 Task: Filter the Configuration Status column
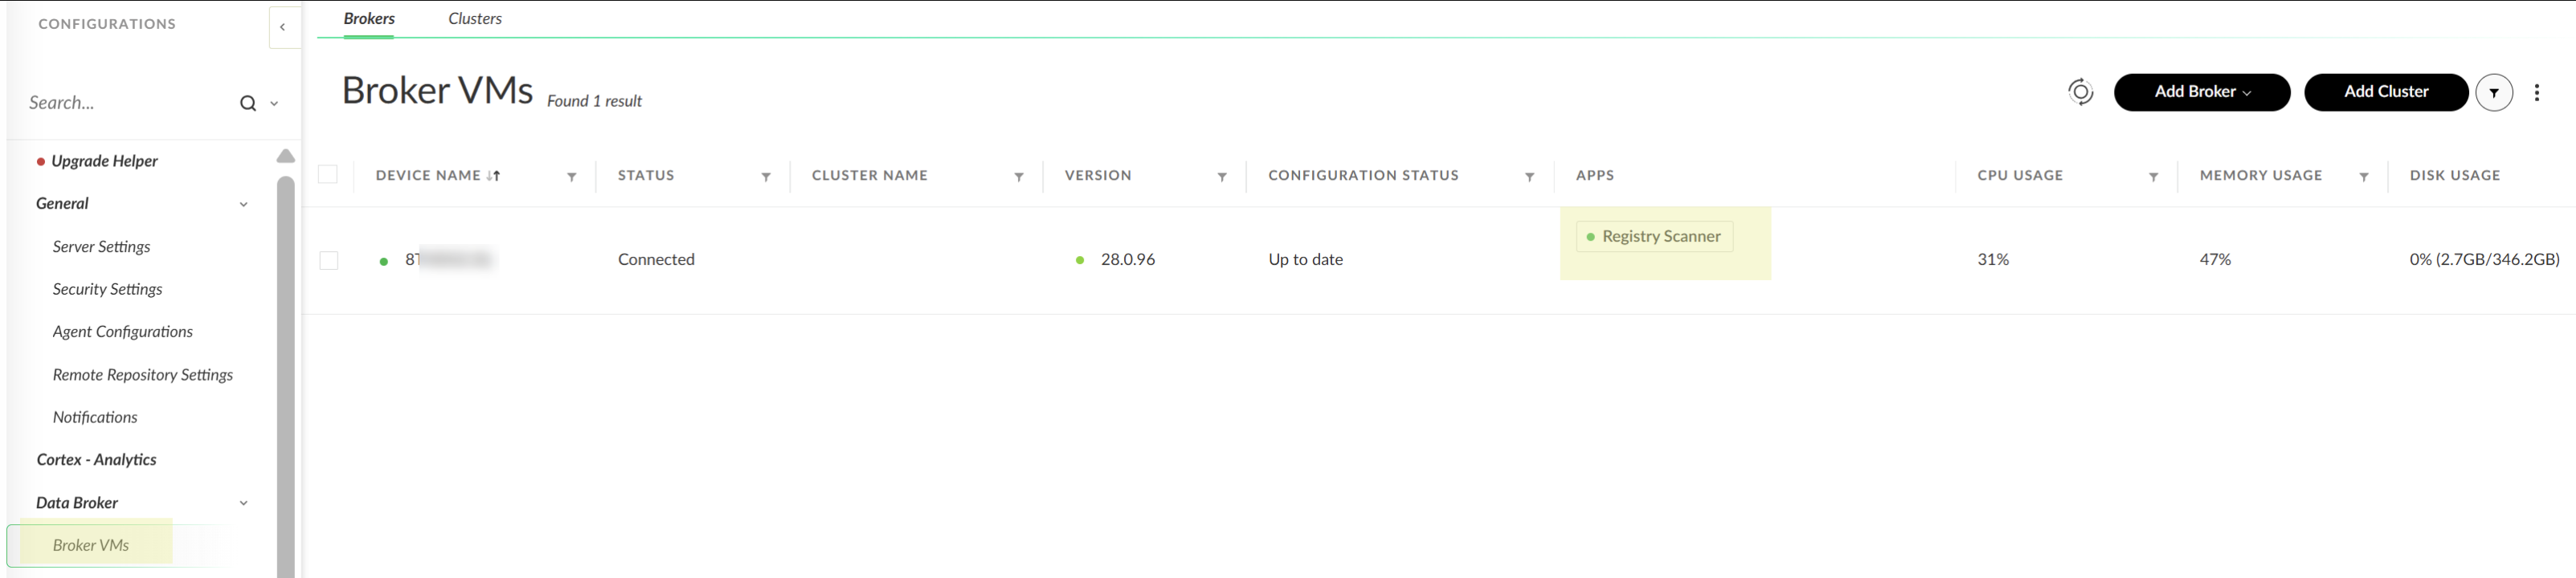click(x=1529, y=177)
